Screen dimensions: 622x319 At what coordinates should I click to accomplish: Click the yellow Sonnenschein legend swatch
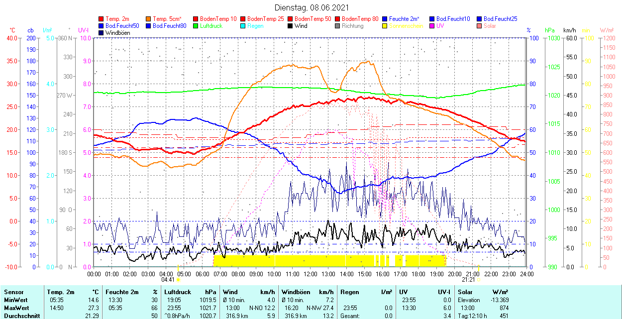[385, 26]
